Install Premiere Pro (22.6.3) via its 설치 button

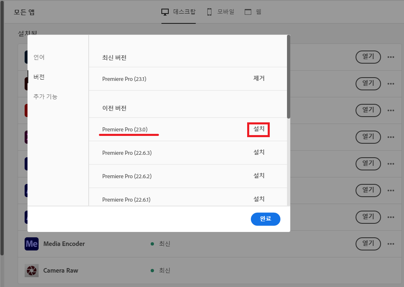(x=259, y=152)
